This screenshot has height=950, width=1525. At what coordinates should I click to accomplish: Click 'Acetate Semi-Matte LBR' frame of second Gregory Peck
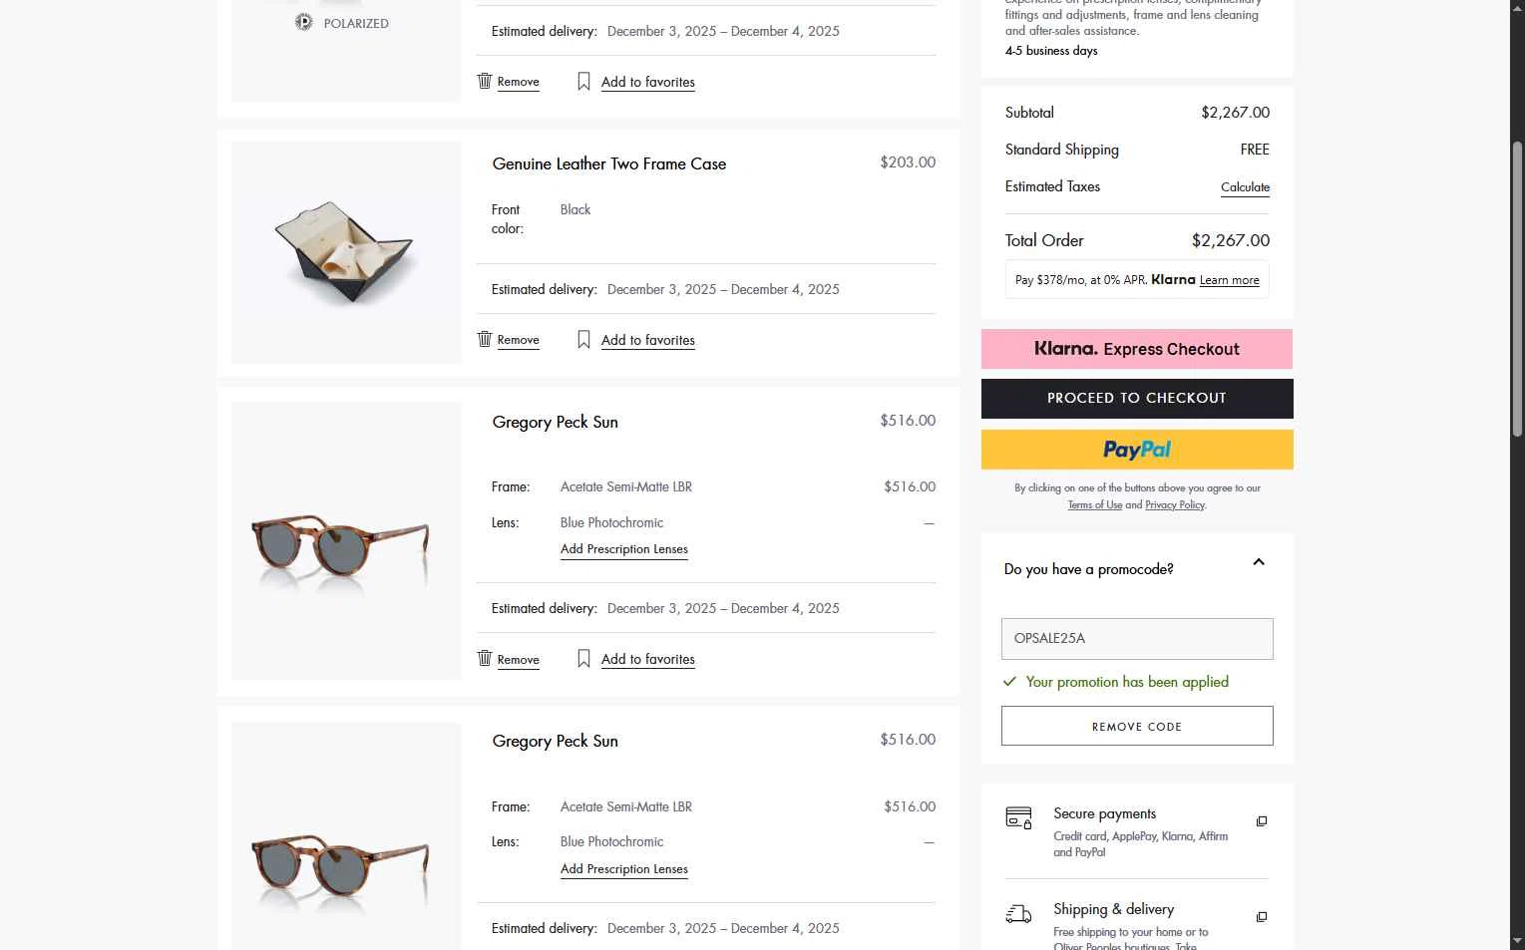click(x=626, y=806)
